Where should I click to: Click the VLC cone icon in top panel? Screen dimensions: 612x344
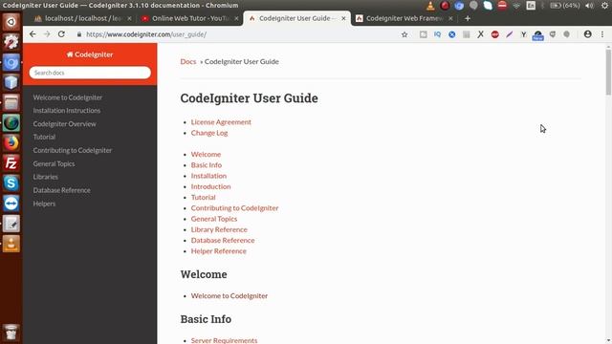(x=430, y=6)
